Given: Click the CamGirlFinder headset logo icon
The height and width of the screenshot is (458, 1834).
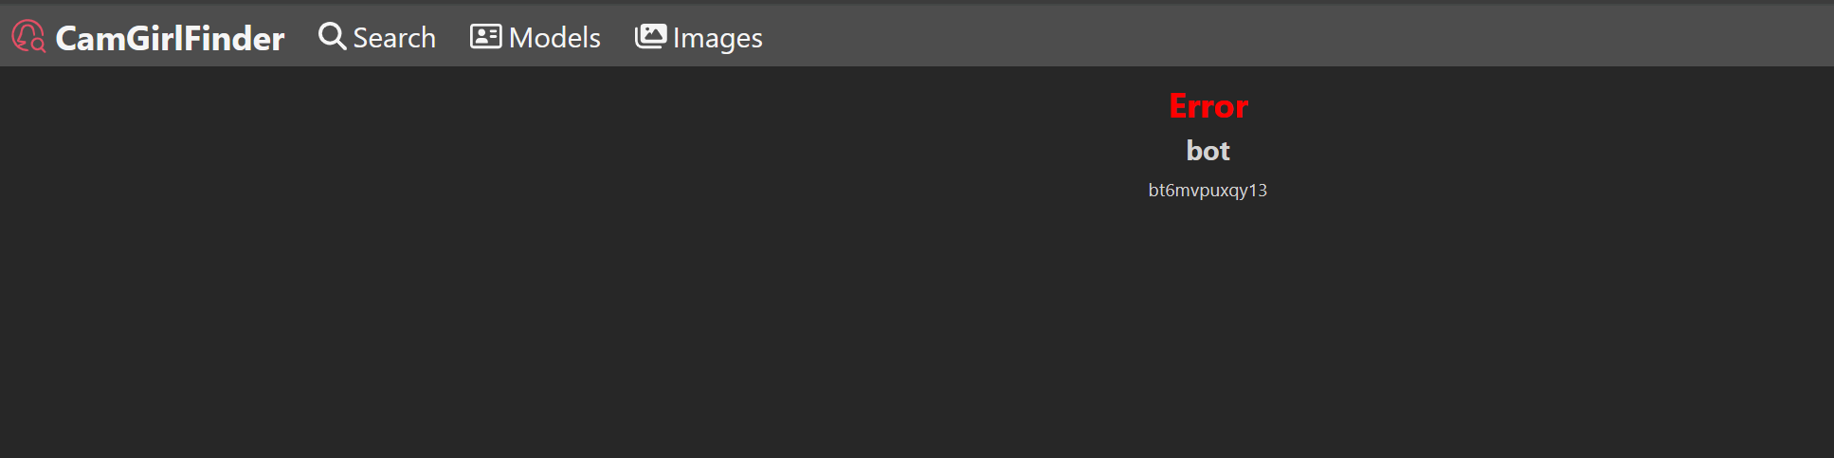Looking at the screenshot, I should point(27,36).
